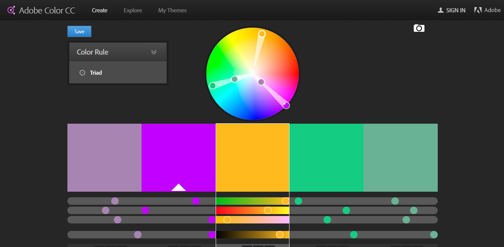Image resolution: width=504 pixels, height=247 pixels.
Task: Switch to the Explore tab
Action: (x=133, y=10)
